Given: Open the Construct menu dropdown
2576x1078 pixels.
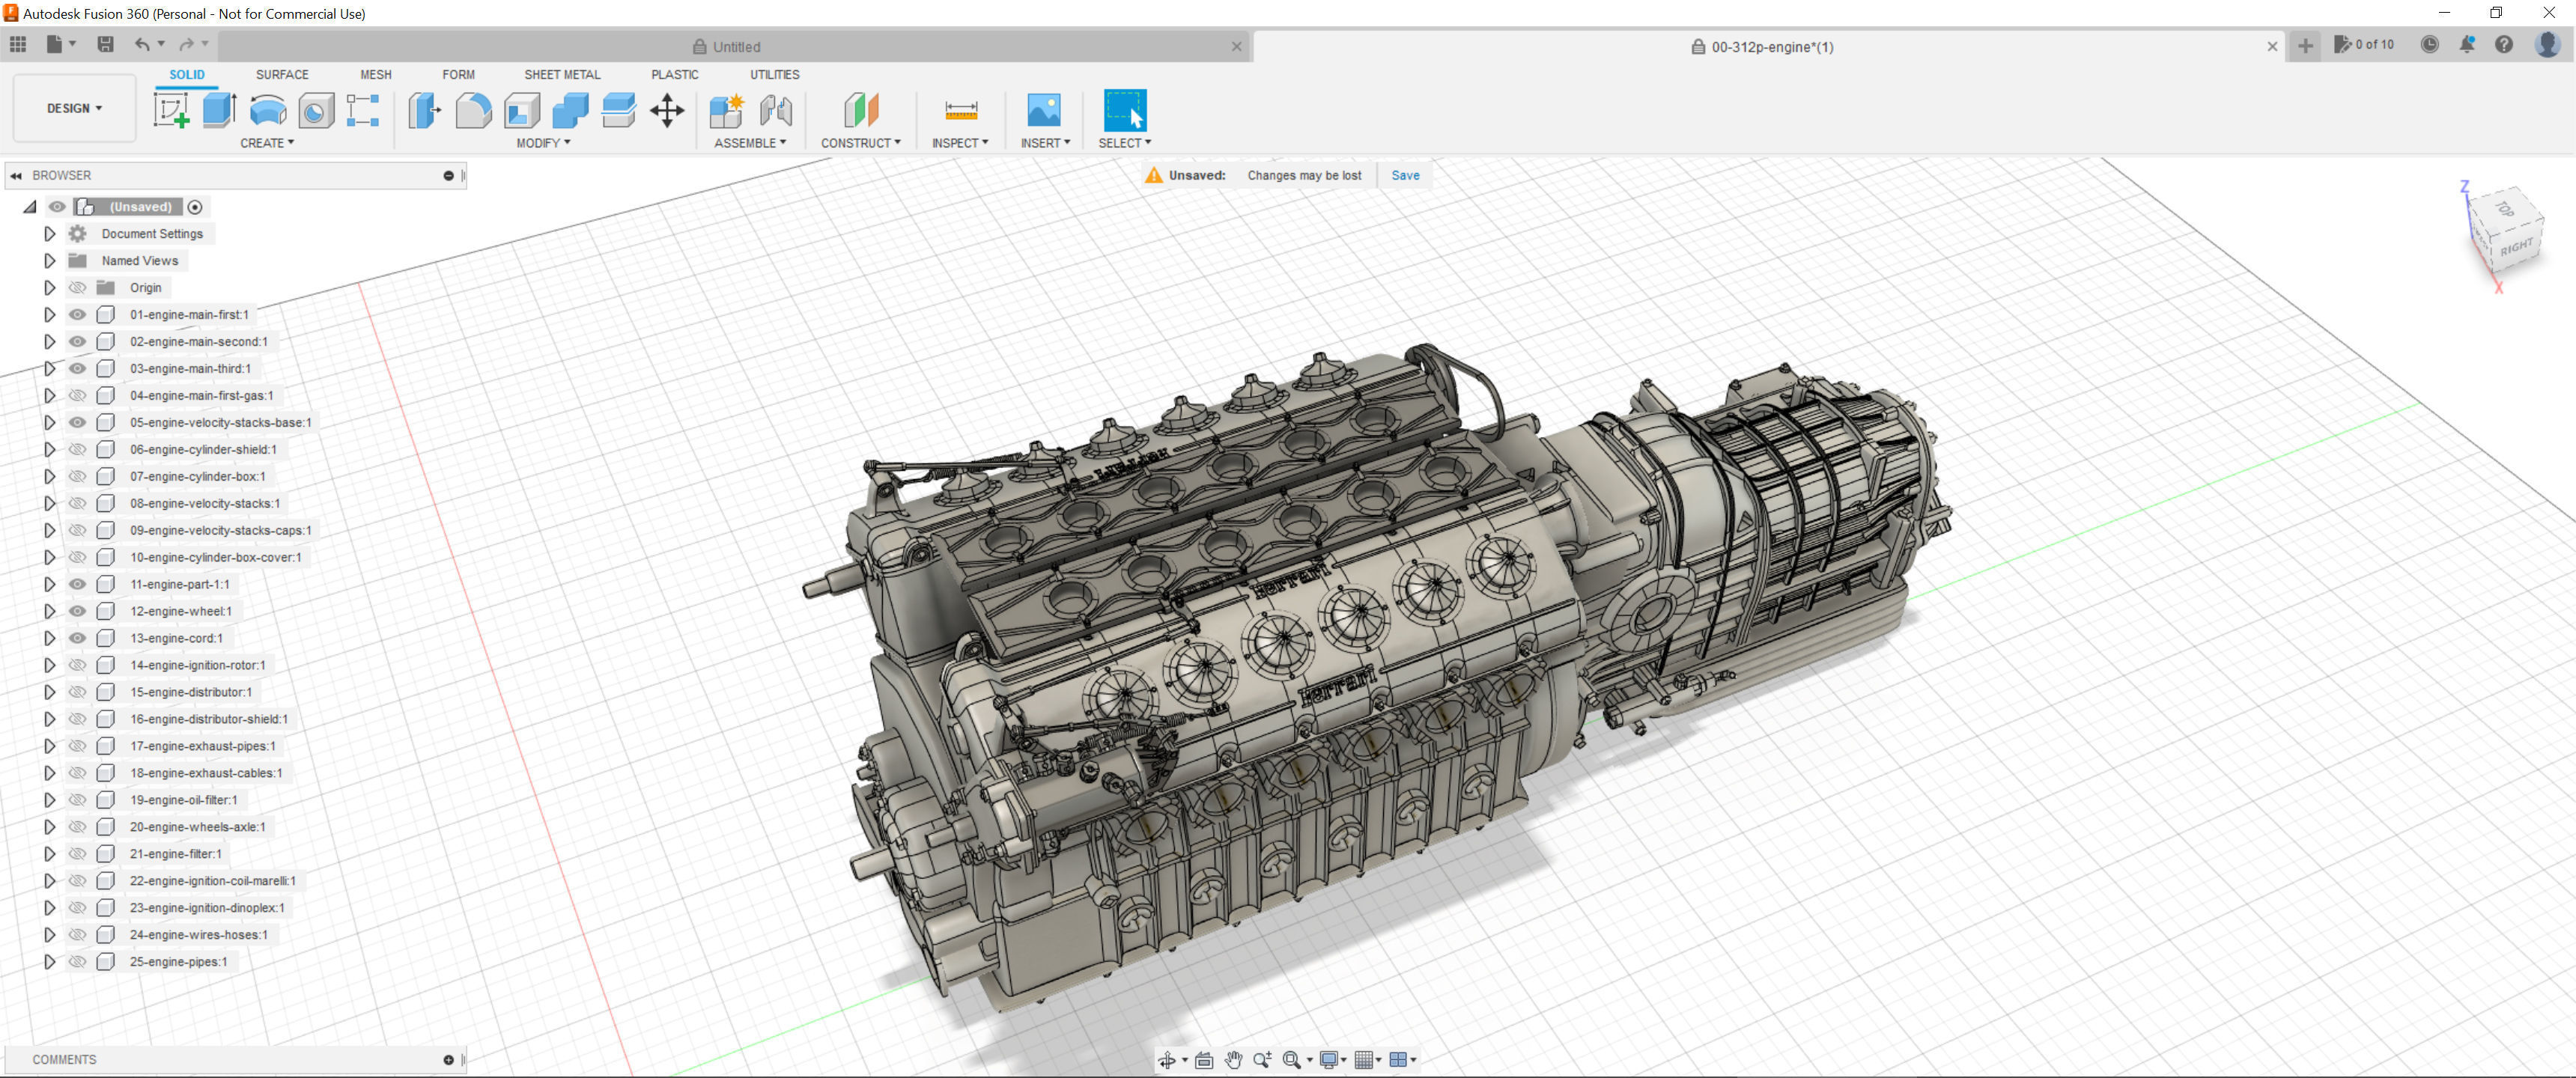Looking at the screenshot, I should [860, 143].
